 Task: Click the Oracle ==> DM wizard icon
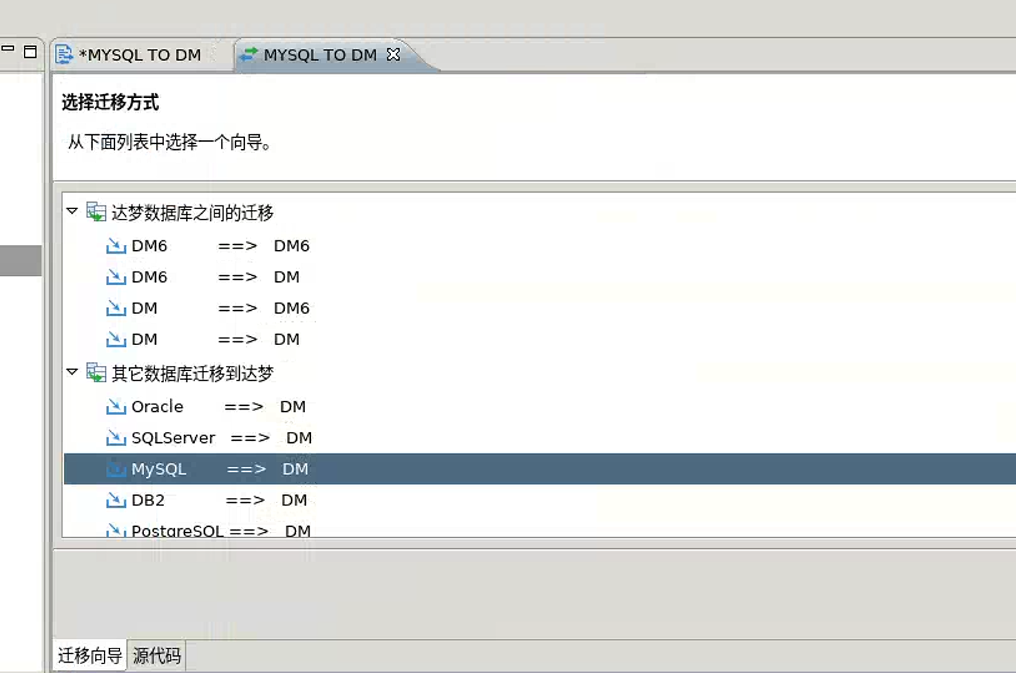coord(116,407)
